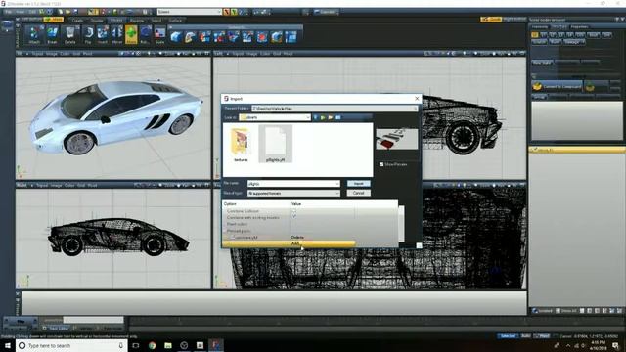Toggle the checkbox of the highlighted scene item
Viewport: 626px width, 352px height.
[534, 150]
